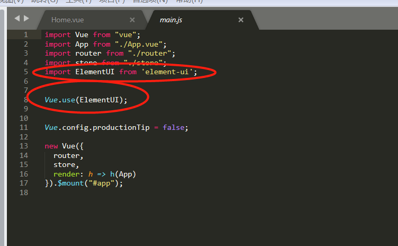
Task: Click line number 18 in gutter
Action: [x=24, y=192]
